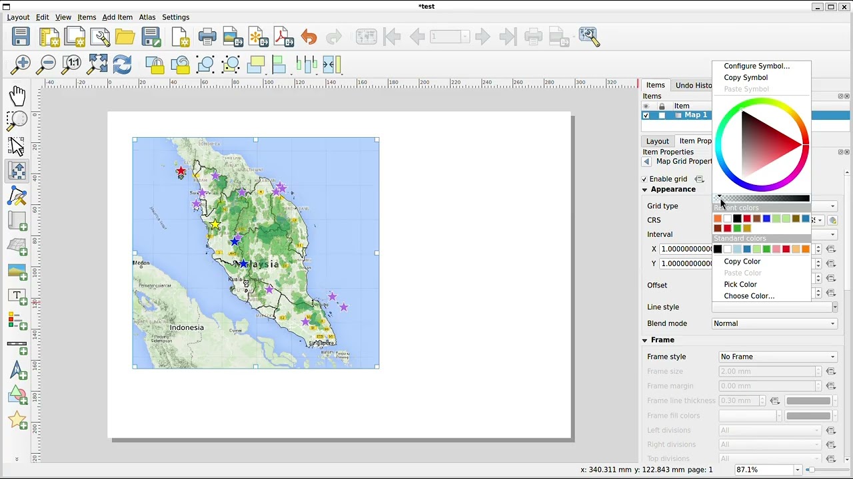Image resolution: width=853 pixels, height=479 pixels.
Task: Select the Add North Arrow tool
Action: click(17, 371)
